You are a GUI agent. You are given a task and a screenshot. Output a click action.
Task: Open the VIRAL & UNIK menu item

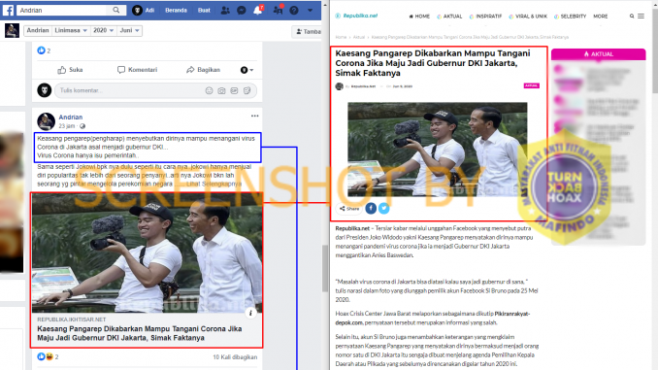pos(528,17)
